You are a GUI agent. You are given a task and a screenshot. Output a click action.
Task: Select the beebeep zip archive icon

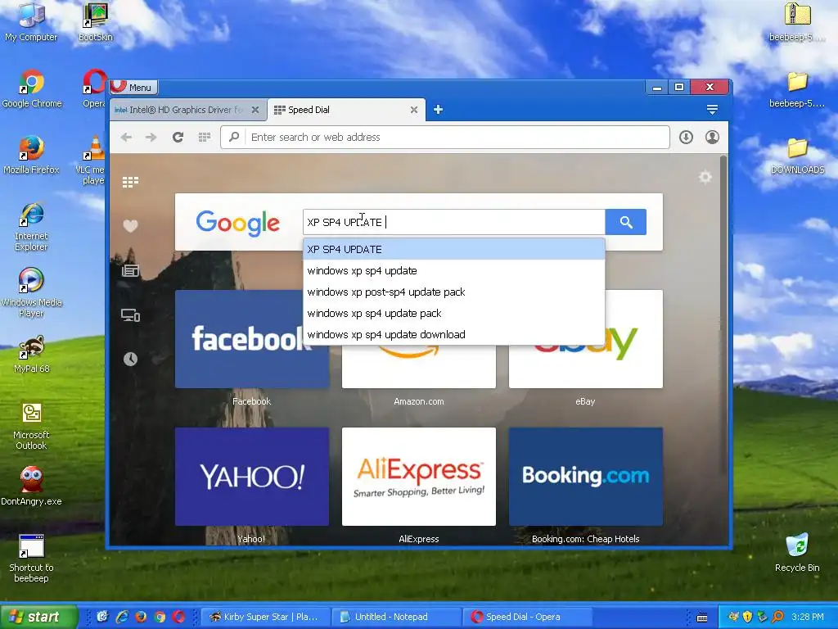click(x=797, y=23)
